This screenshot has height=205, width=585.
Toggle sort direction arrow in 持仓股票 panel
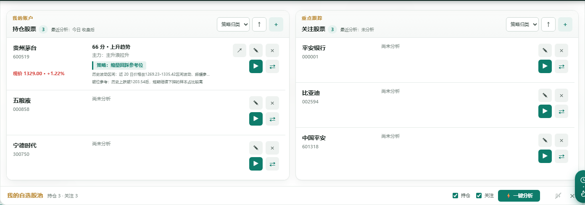(x=259, y=24)
